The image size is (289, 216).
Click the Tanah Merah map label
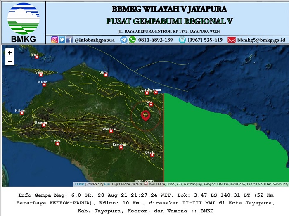click(144, 181)
